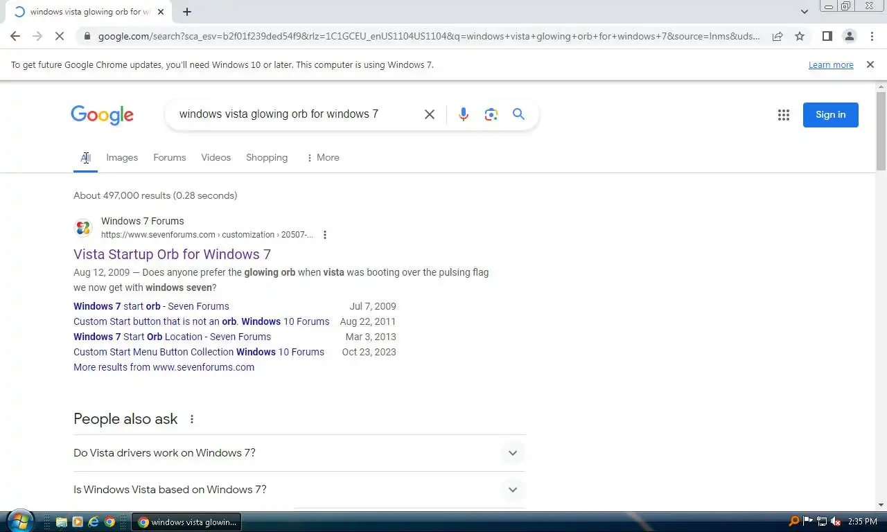Viewport: 887px width, 532px height.
Task: Open the taskbar clock showing 2:35 PM
Action: tap(862, 522)
